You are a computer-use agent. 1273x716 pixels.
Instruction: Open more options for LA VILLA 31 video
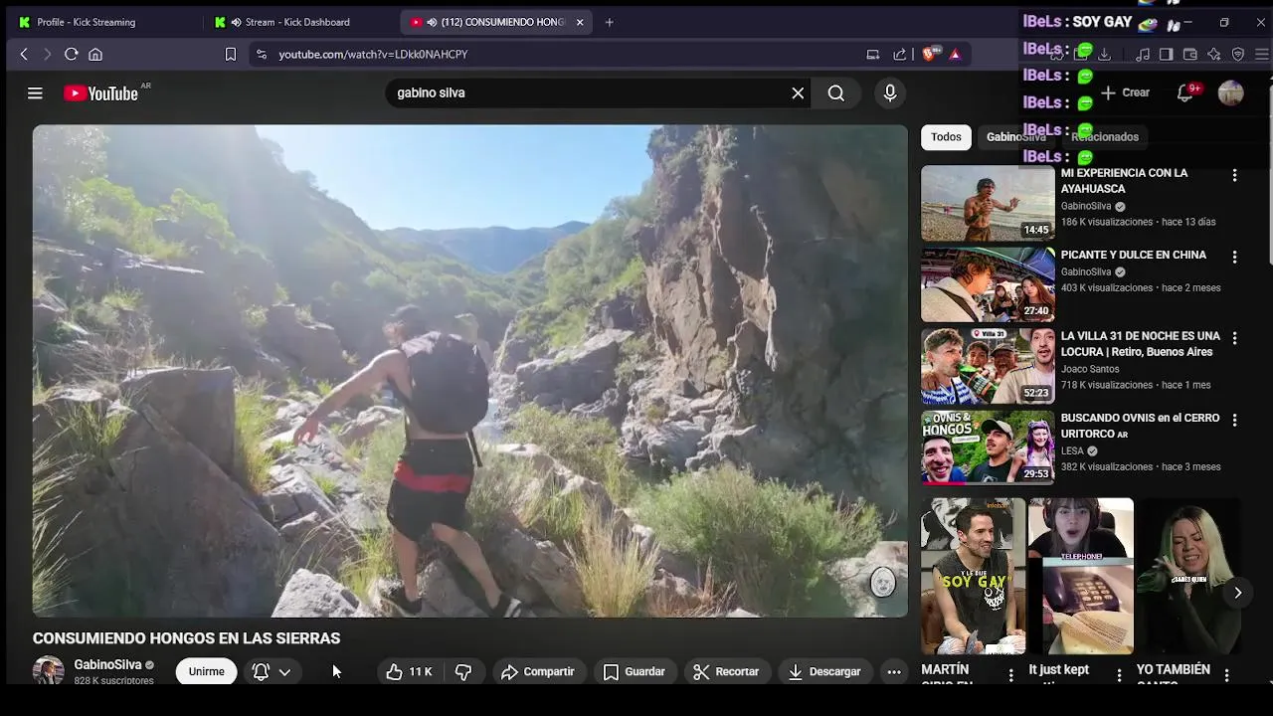tap(1234, 338)
